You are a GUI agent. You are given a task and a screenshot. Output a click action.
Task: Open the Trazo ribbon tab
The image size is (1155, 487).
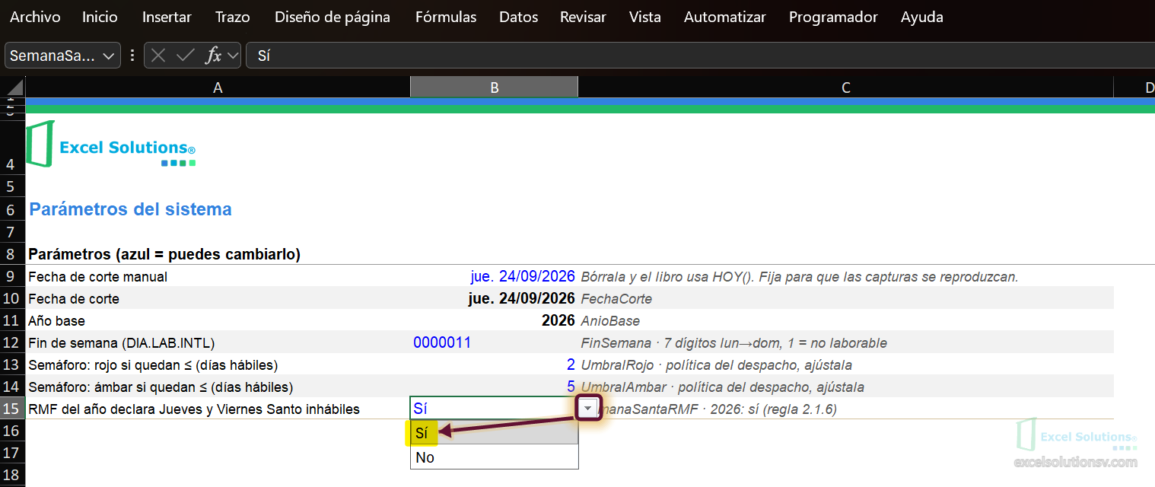(233, 17)
